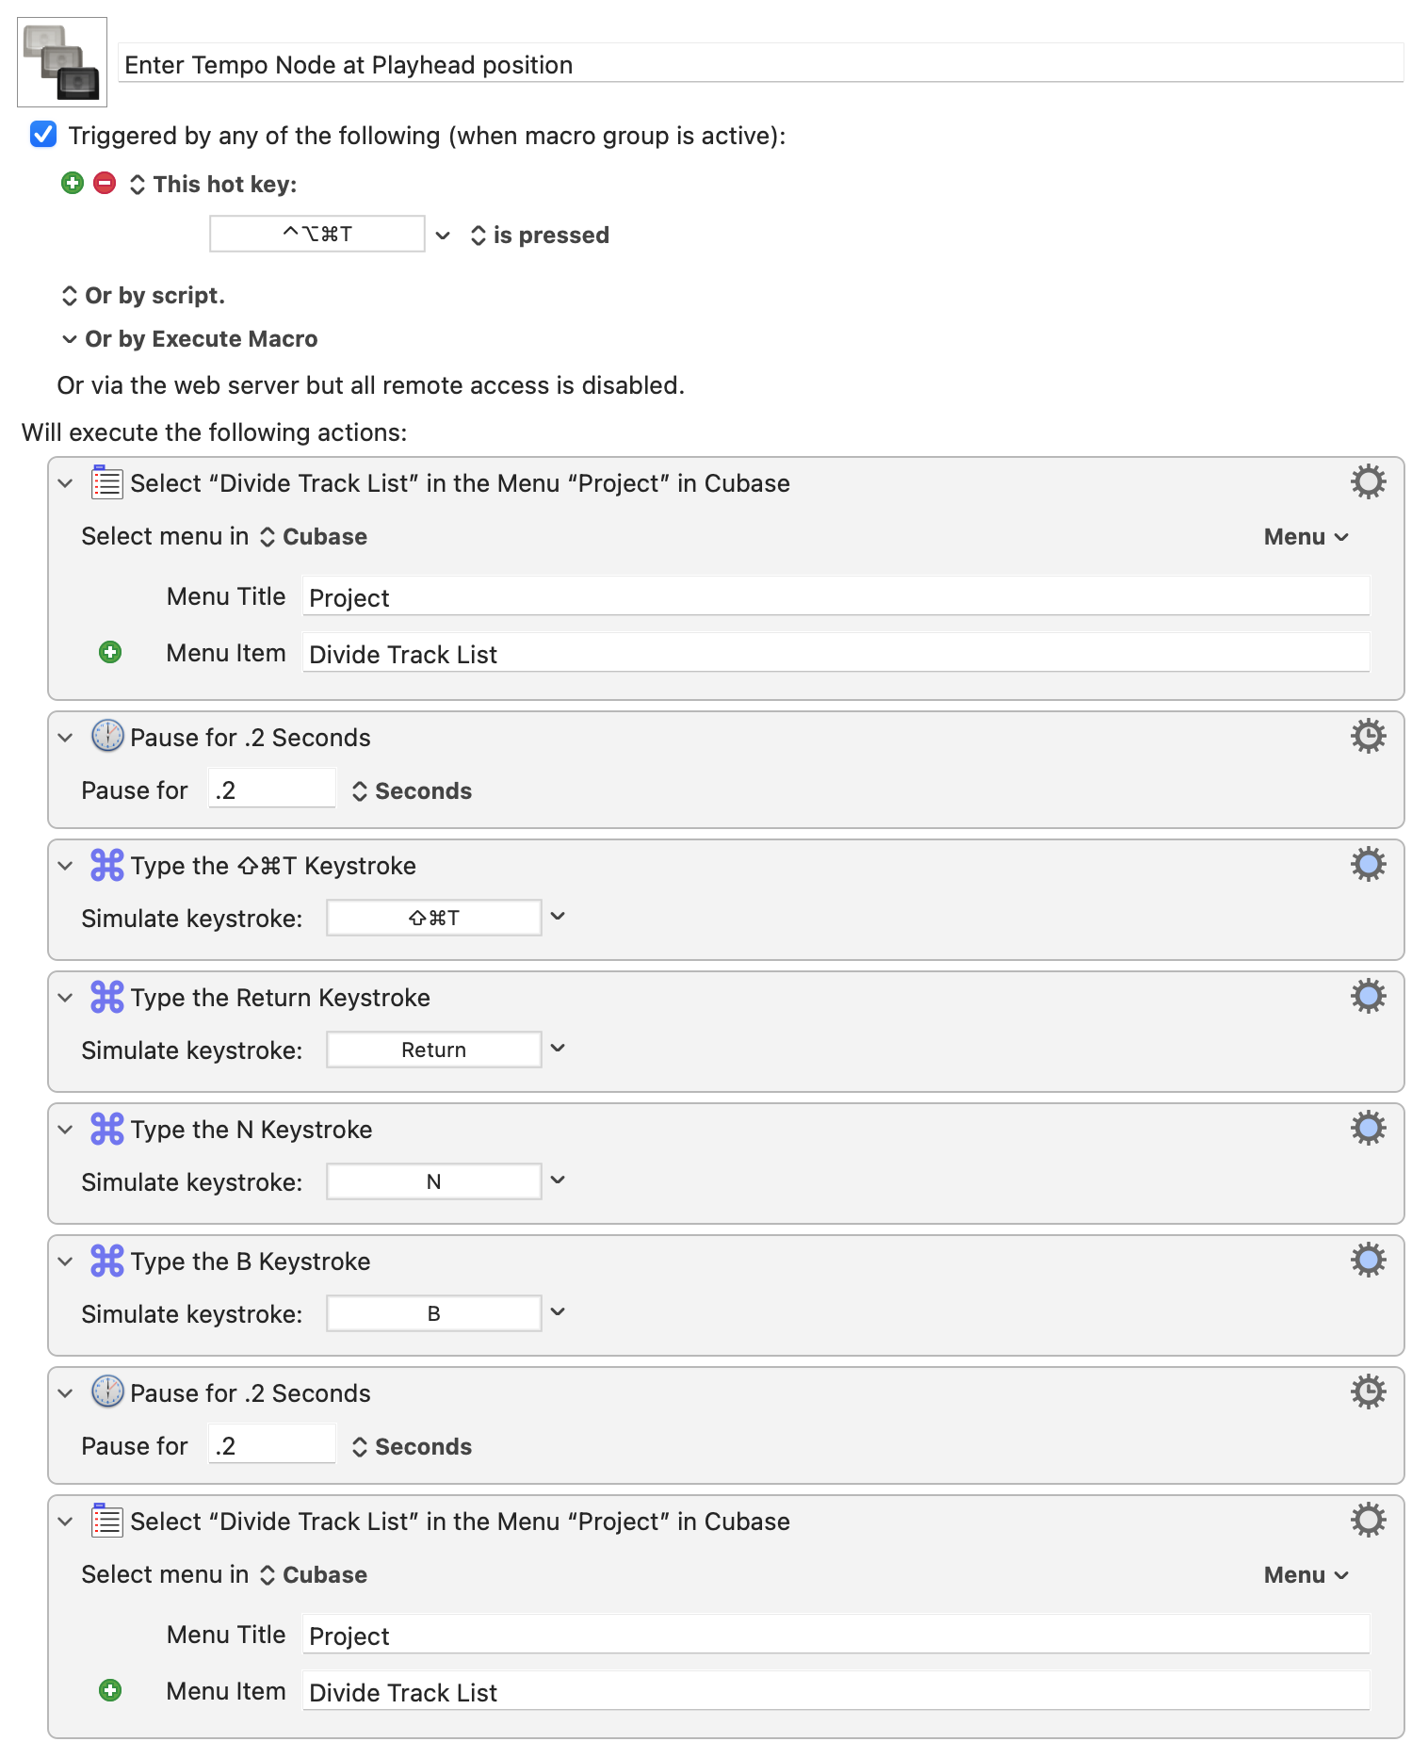
Task: Open gear menu for first Divide Track List action
Action: coord(1368,482)
